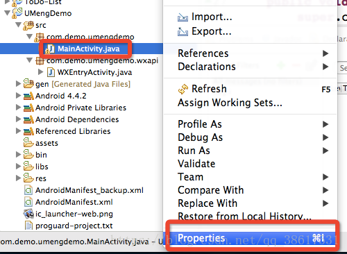The width and height of the screenshot is (347, 254).
Task: Choose Export... from the context menu
Action: 250,31
